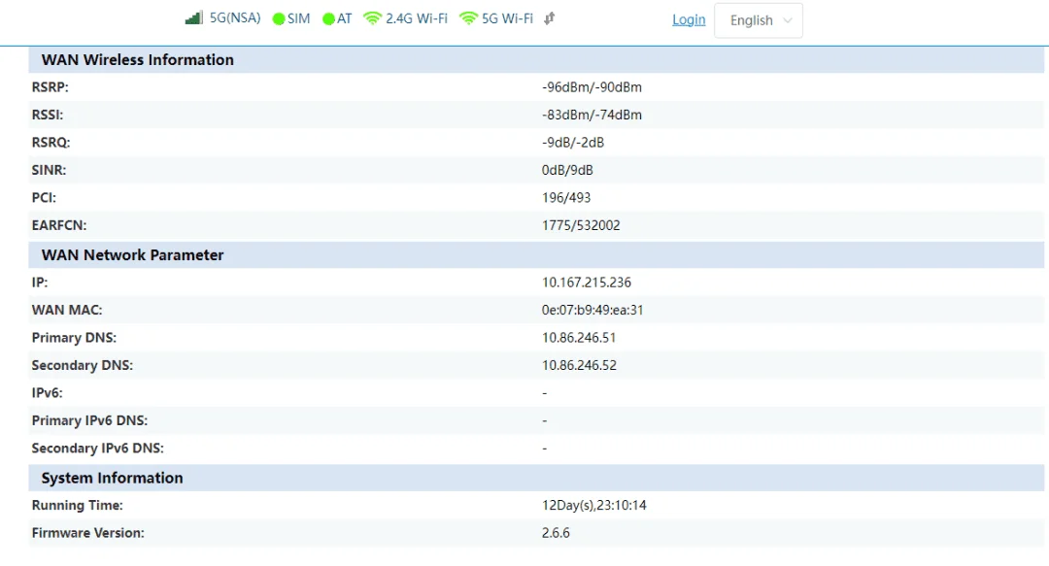Click the PCI: row label

point(44,198)
